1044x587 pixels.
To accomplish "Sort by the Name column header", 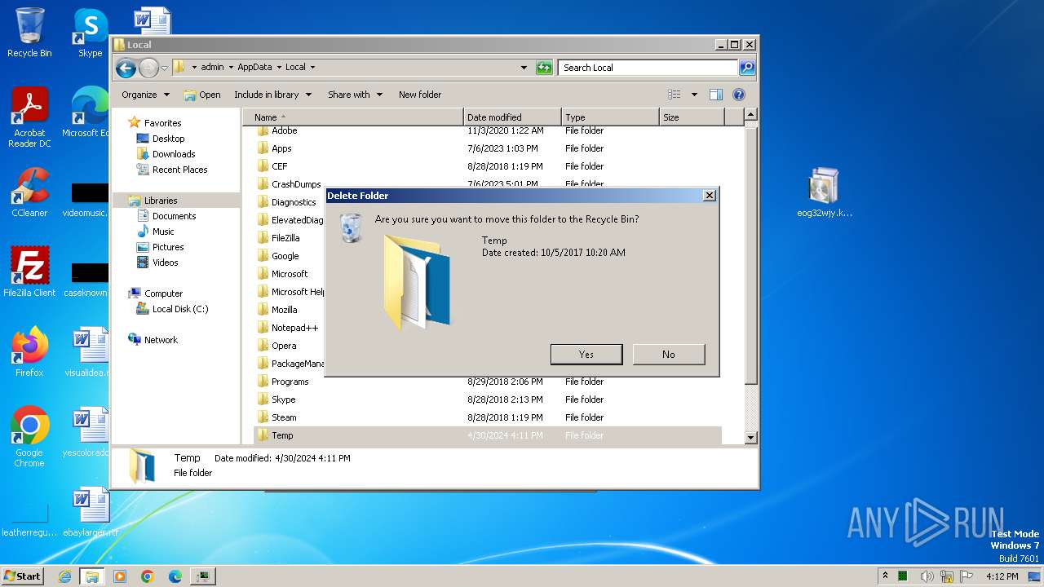I will (353, 117).
